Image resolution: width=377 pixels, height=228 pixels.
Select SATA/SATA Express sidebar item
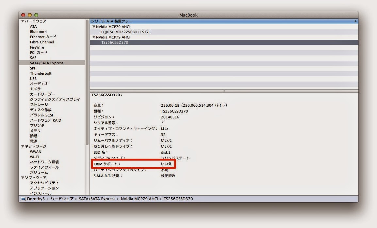[52, 63]
